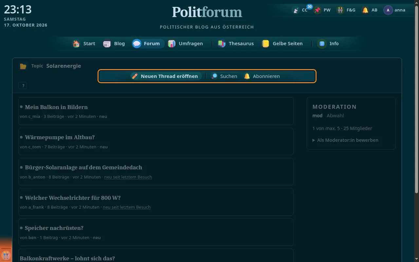Open 'Welcher Wechselrichter für 800 W?' thread
The height and width of the screenshot is (262, 419).
pos(73,198)
